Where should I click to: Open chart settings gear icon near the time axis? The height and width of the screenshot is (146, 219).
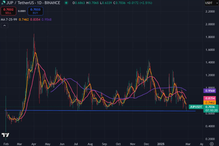pyautogui.click(x=212, y=144)
